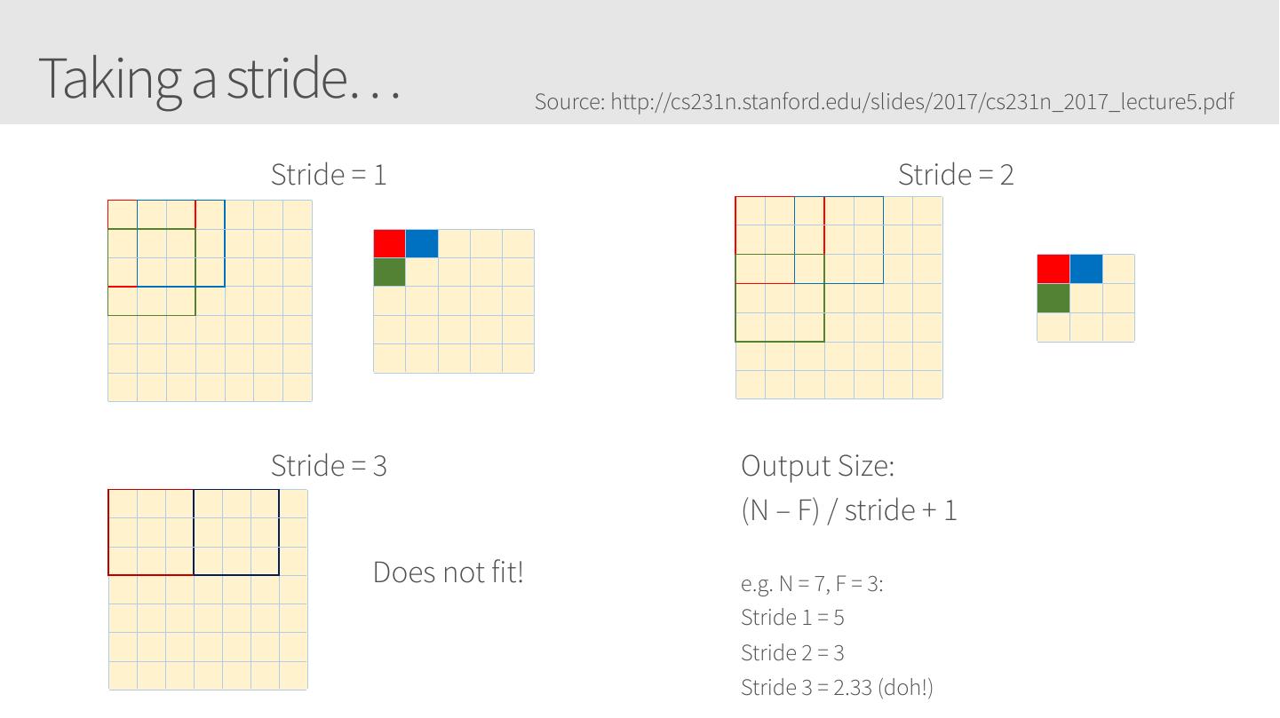Click the "Stride = 2" heading
The image size is (1280, 718).
[x=956, y=174]
